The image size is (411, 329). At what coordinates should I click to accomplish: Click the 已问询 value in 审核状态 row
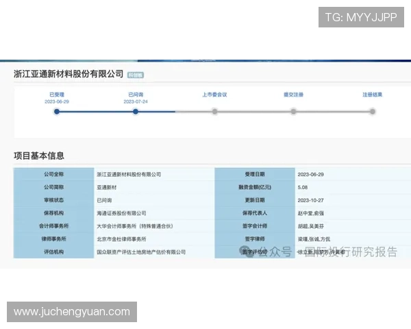tap(104, 200)
